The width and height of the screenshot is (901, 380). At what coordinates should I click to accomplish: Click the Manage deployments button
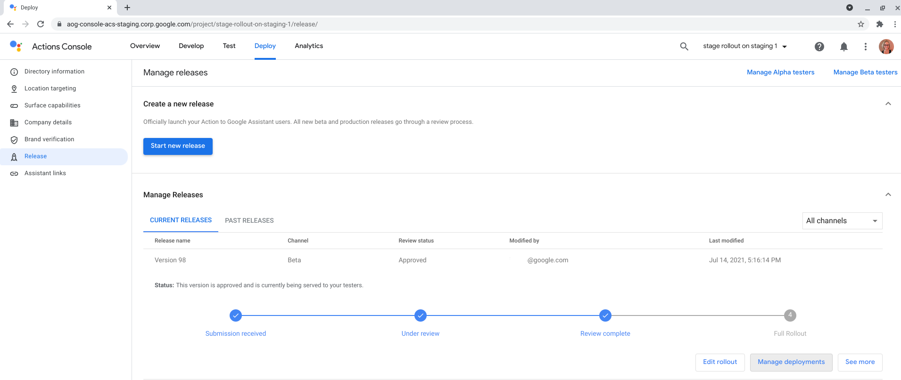tap(791, 362)
